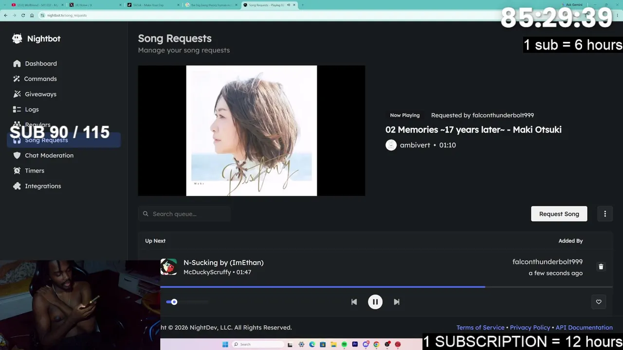Click the Commands sidebar label
This screenshot has height=350, width=623.
(41, 79)
